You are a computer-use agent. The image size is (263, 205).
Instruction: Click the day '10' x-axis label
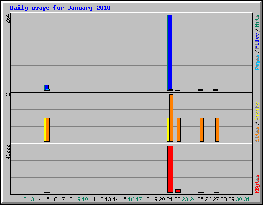pos(85,199)
